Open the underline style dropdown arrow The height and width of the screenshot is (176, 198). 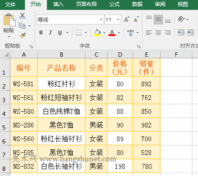click(67, 33)
